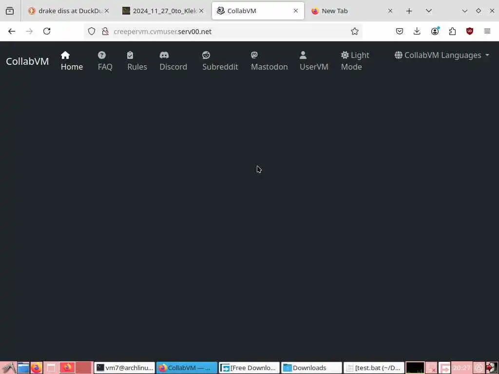Click the Firefox forward arrow
The height and width of the screenshot is (374, 499).
29,31
